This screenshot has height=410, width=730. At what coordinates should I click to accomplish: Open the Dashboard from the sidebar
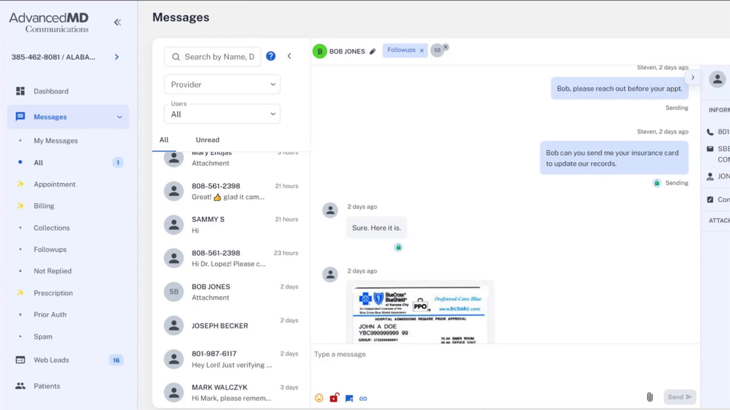pyautogui.click(x=51, y=91)
